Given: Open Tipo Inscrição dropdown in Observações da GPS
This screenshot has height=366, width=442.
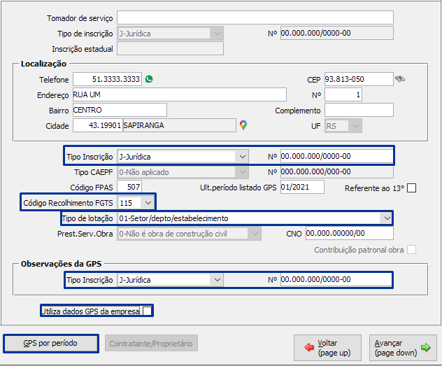Looking at the screenshot, I should 217,280.
